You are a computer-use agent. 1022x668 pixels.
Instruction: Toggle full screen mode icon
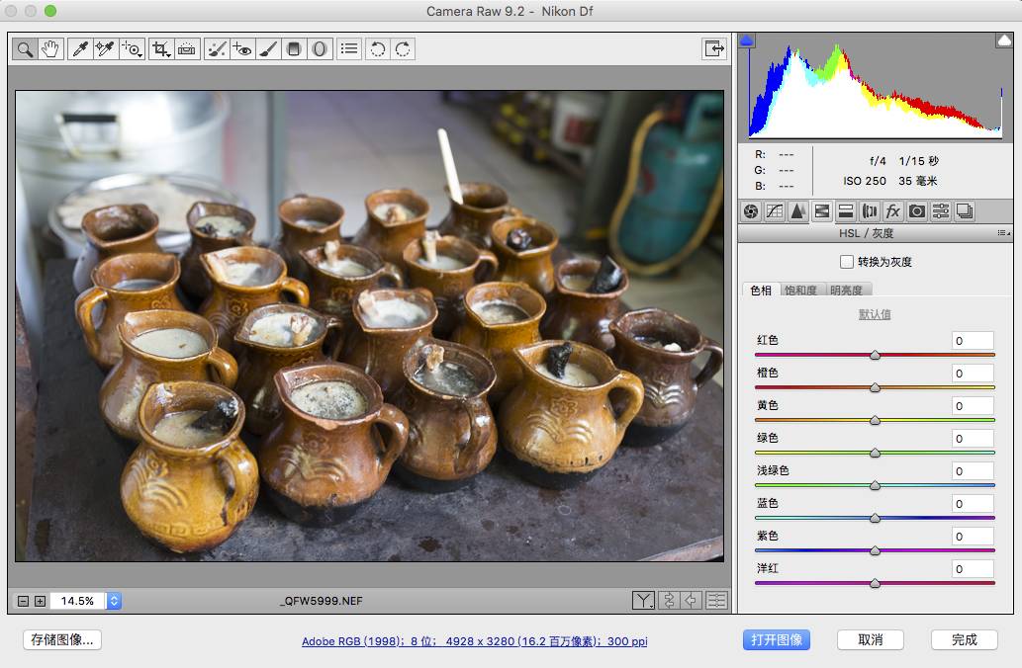pyautogui.click(x=713, y=48)
